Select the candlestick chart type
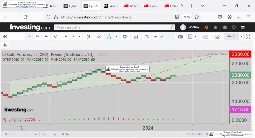The image size is (255, 138). click(x=88, y=37)
